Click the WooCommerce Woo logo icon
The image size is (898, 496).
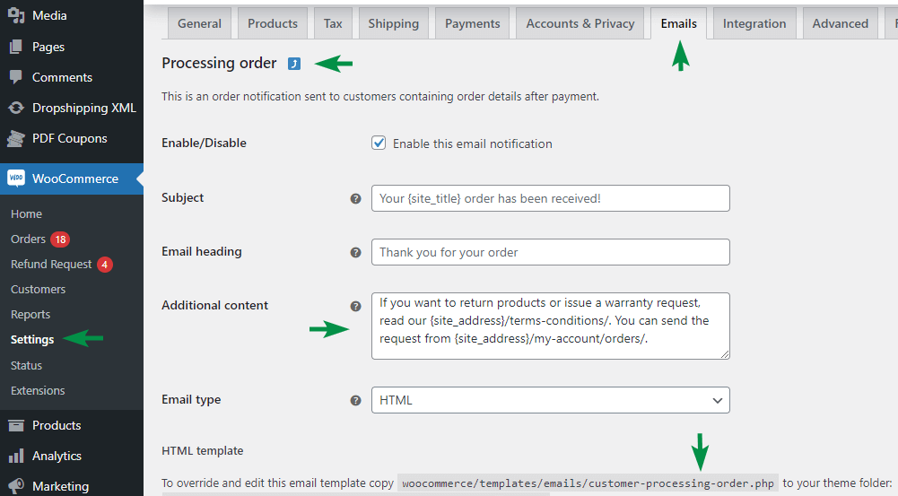16,178
